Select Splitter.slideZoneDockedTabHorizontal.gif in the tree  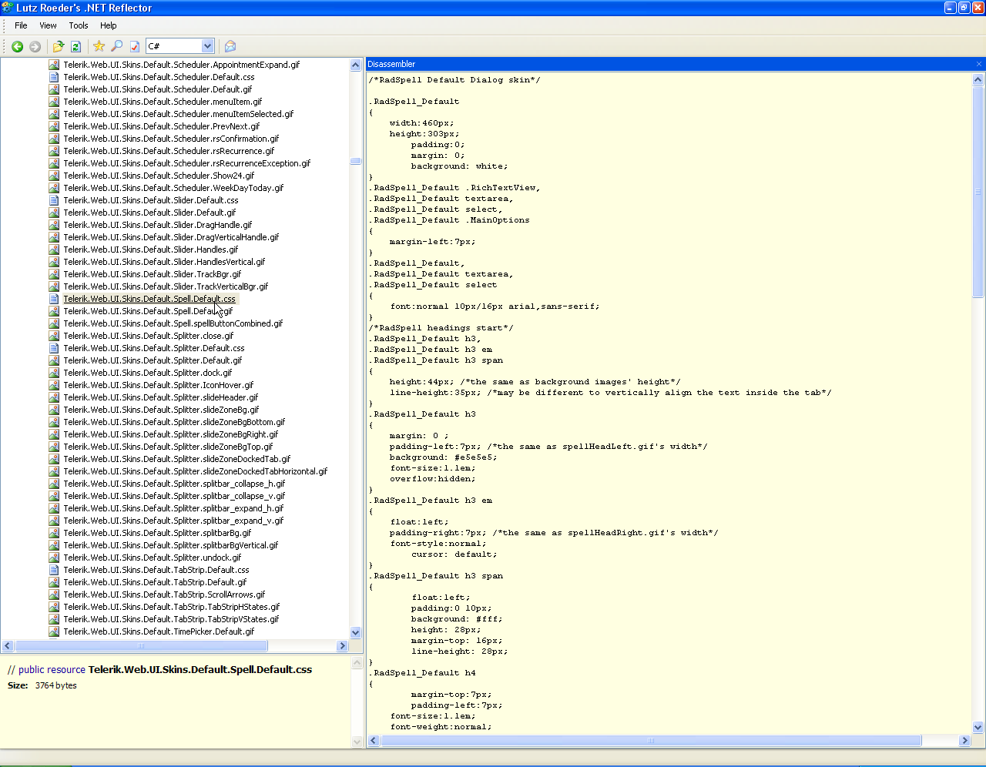pyautogui.click(x=196, y=471)
